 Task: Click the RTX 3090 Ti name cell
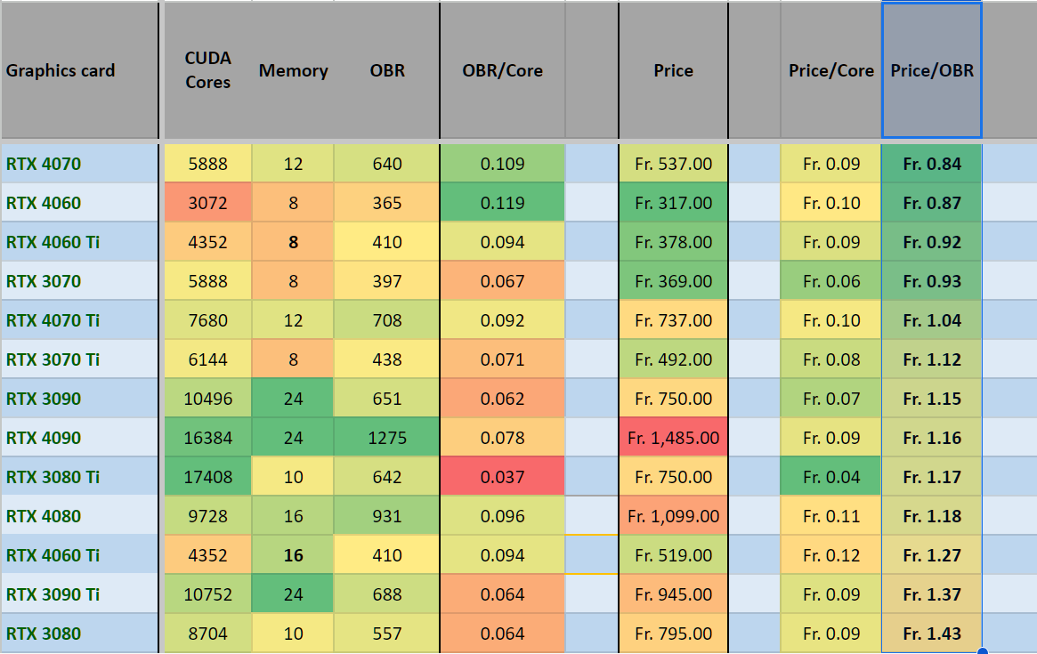point(79,594)
